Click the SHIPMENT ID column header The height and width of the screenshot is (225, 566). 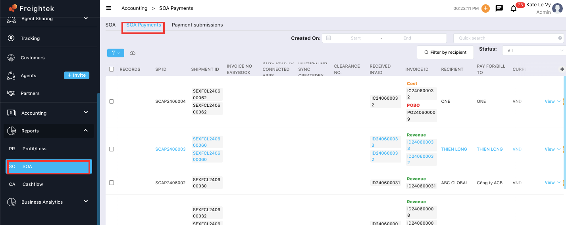coord(205,69)
